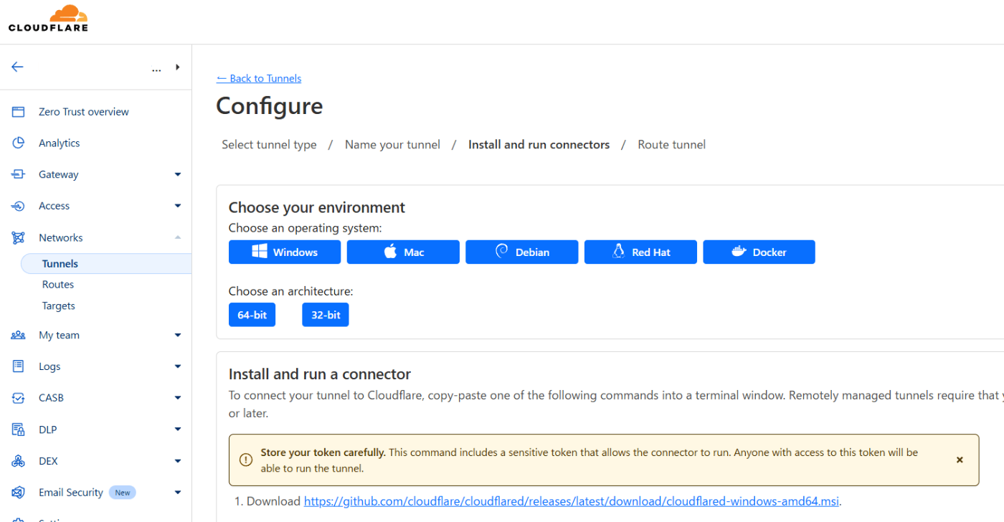Go to Select tunnel type step
This screenshot has height=522, width=1004.
tap(269, 145)
